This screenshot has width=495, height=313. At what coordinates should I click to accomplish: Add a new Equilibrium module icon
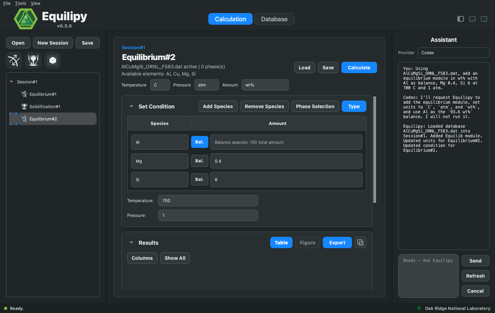pyautogui.click(x=14, y=60)
